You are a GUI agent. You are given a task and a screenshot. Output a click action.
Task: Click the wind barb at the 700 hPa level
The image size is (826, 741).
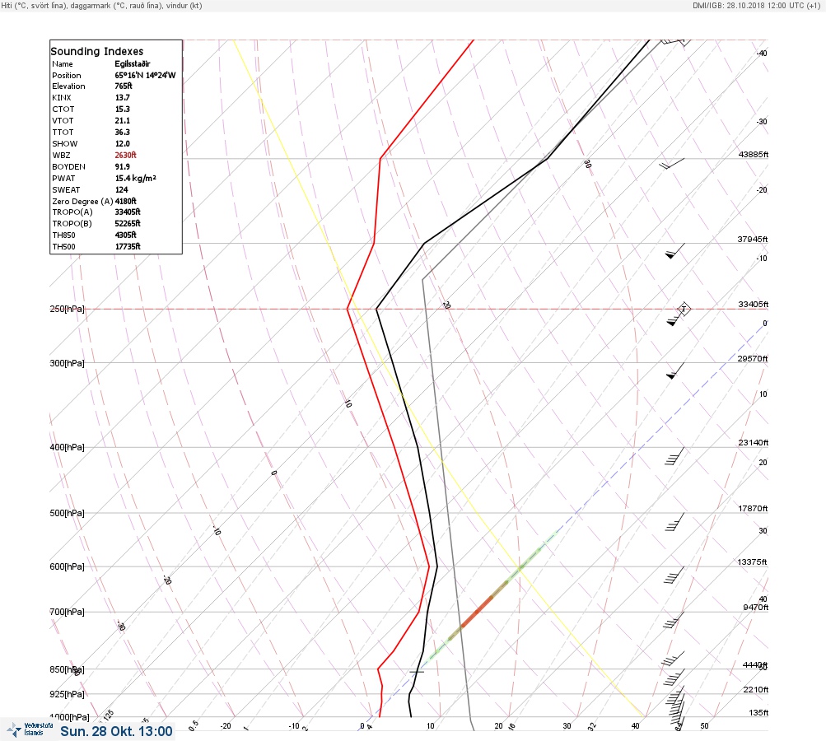674,620
